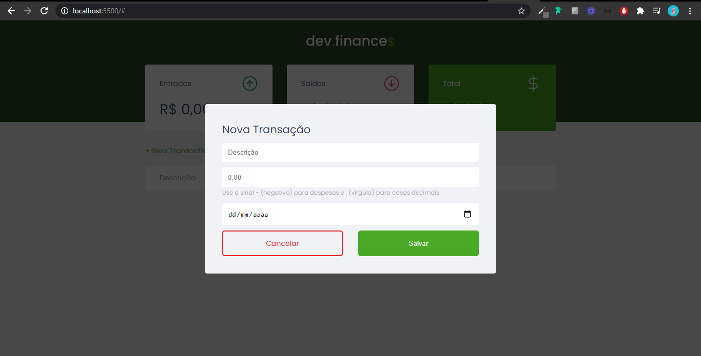Click the dd/mm/aaaa date field

click(350, 214)
